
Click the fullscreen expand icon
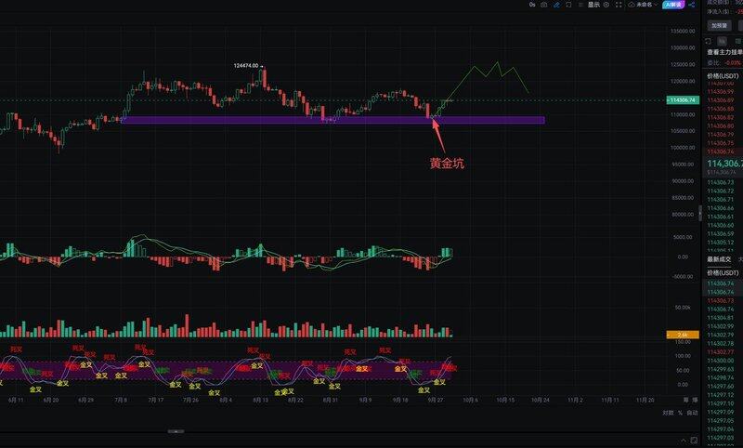point(617,5)
